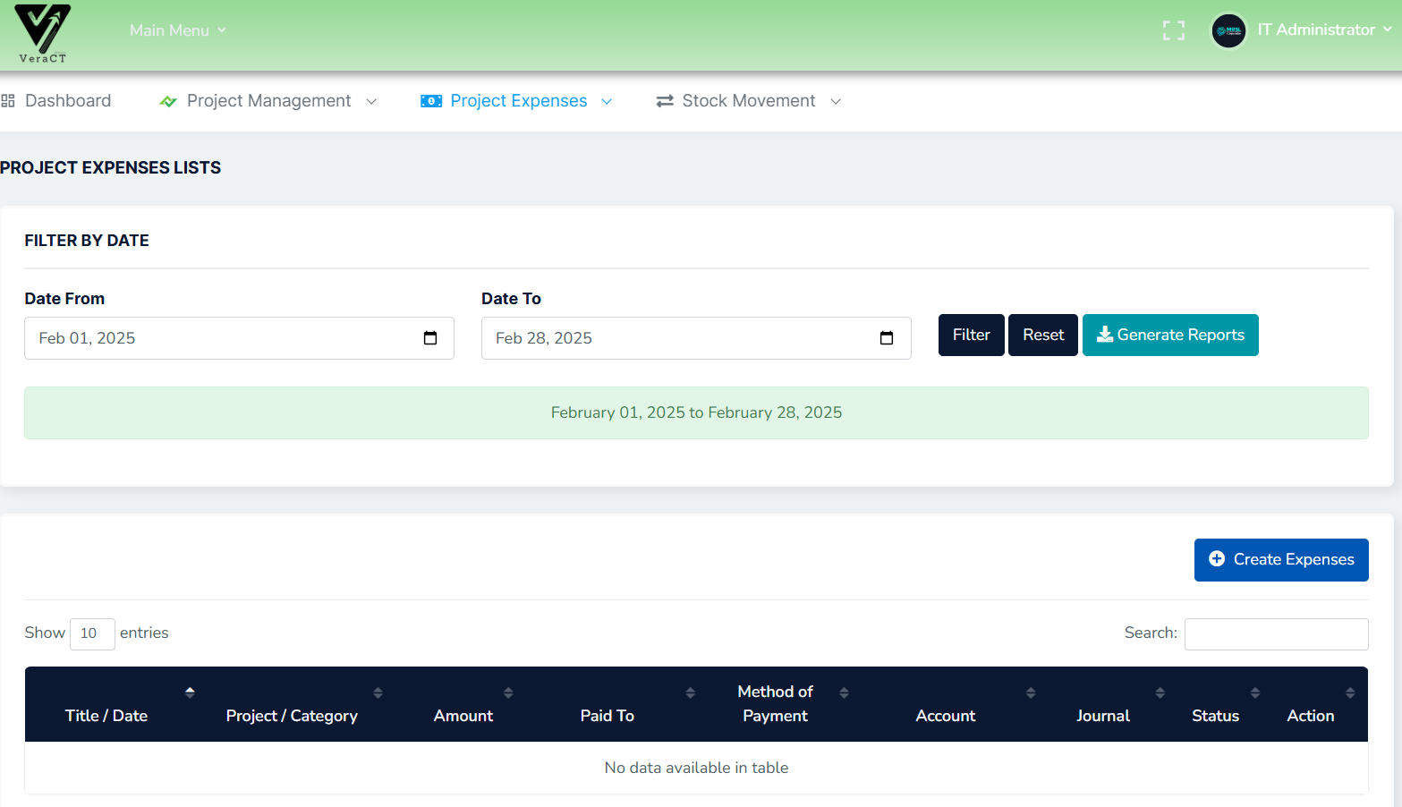Toggle sorting on the Title / Date column
The image size is (1402, 807).
[x=190, y=692]
